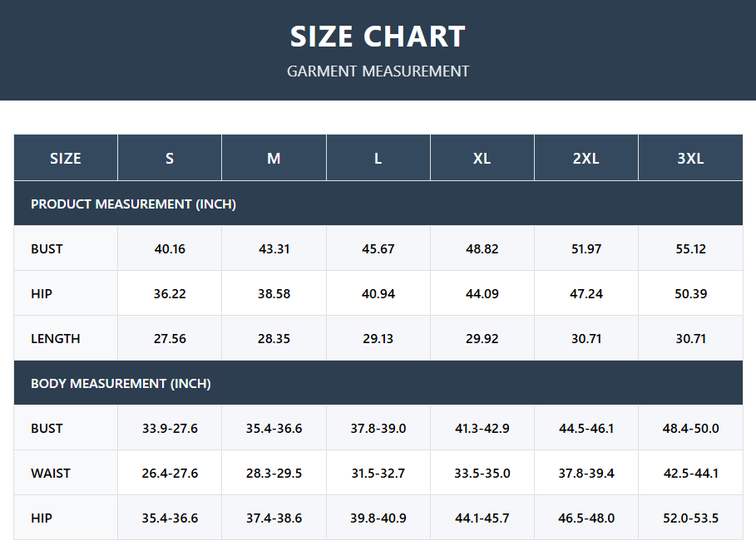Select the SIZE column header
The image size is (756, 550).
coord(66,158)
